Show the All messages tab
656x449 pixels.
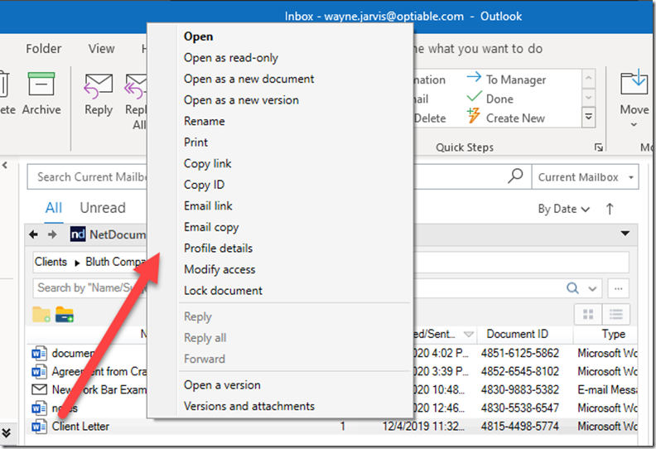pyautogui.click(x=54, y=208)
